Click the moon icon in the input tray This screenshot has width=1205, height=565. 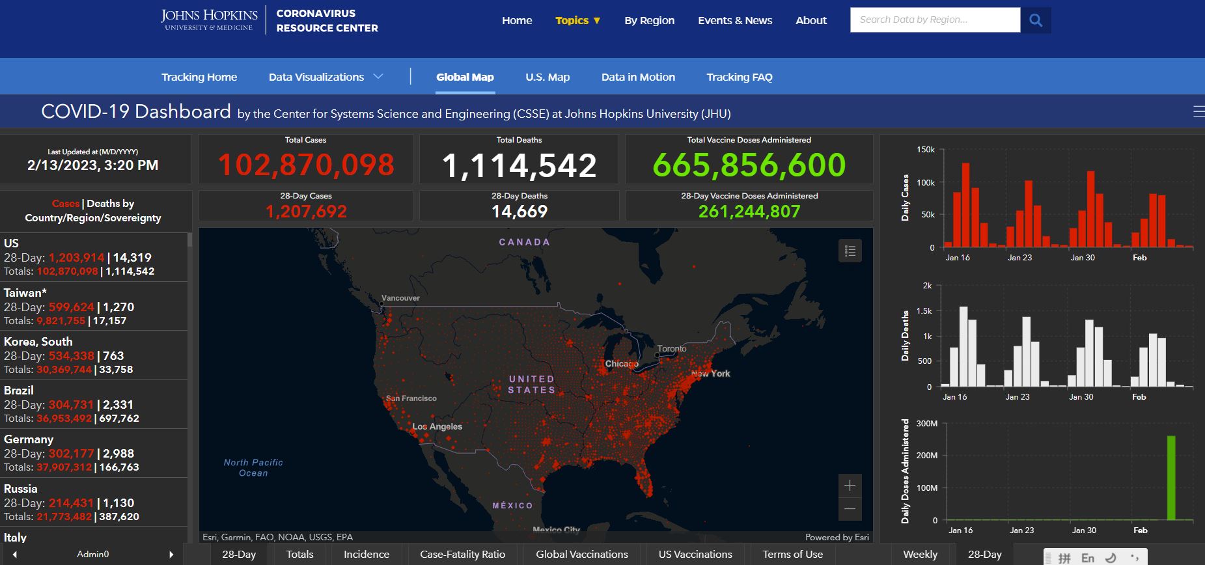1111,558
